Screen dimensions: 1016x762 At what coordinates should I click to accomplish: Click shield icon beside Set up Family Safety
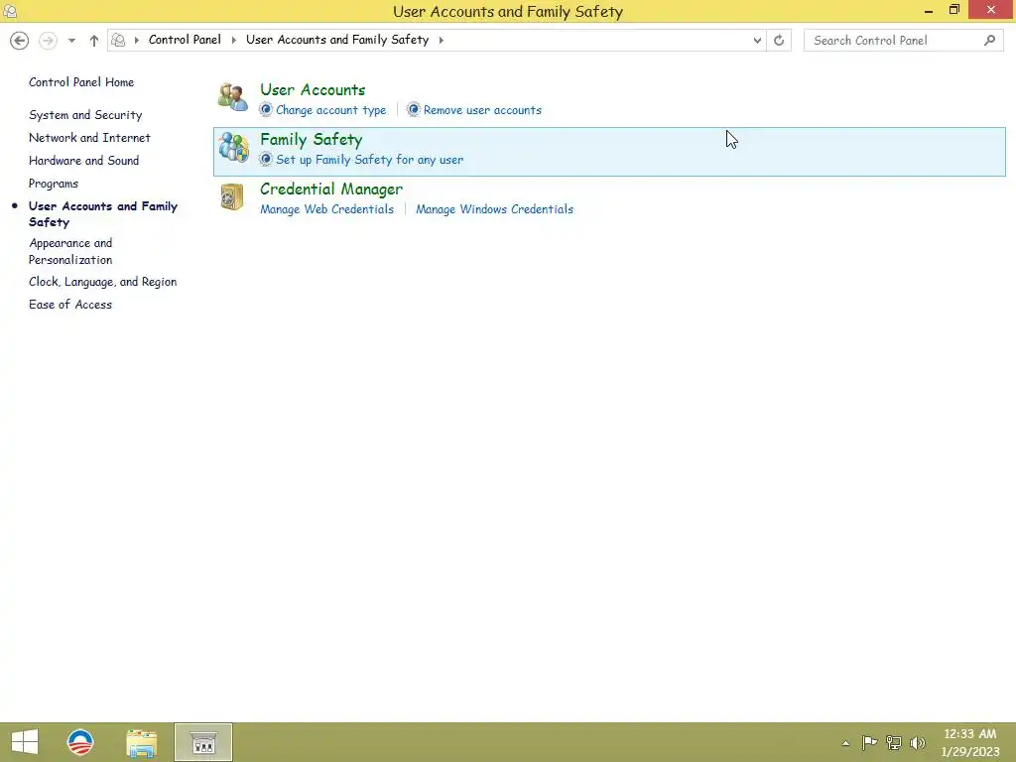(x=266, y=160)
